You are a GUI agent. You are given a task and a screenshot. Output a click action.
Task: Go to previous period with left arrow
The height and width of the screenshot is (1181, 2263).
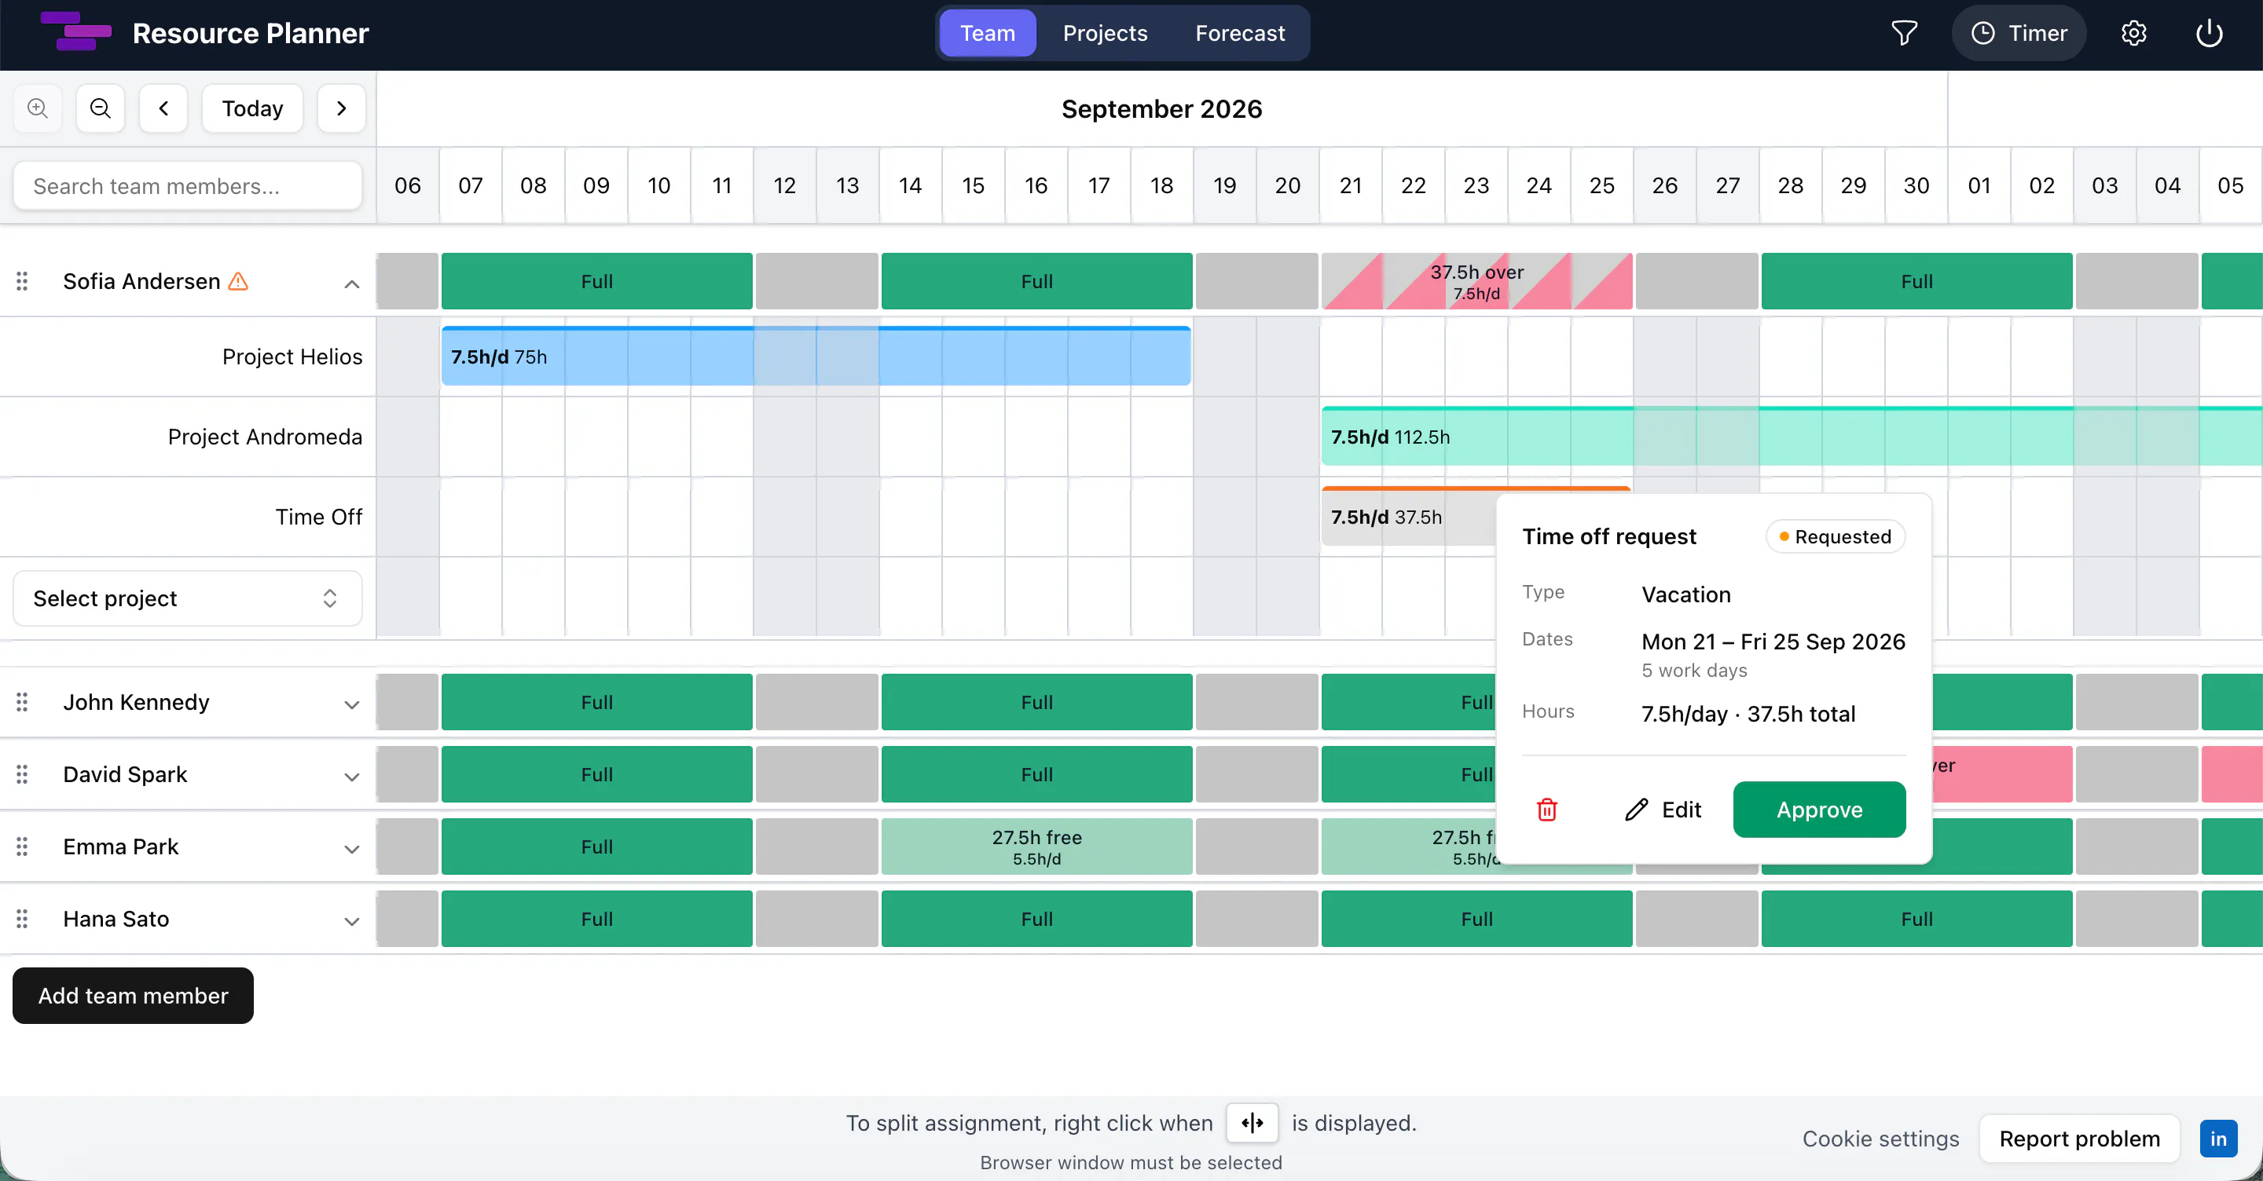(163, 109)
